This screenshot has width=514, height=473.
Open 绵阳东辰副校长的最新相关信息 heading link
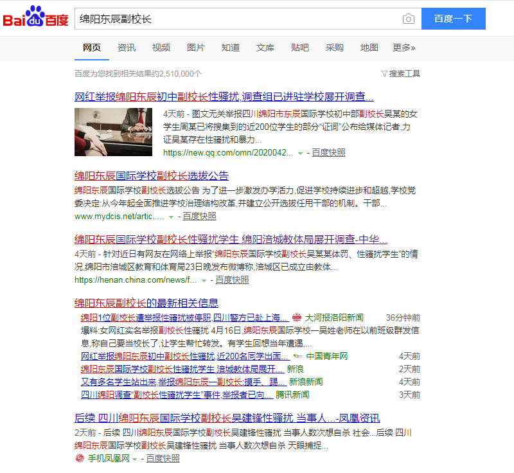tap(146, 303)
